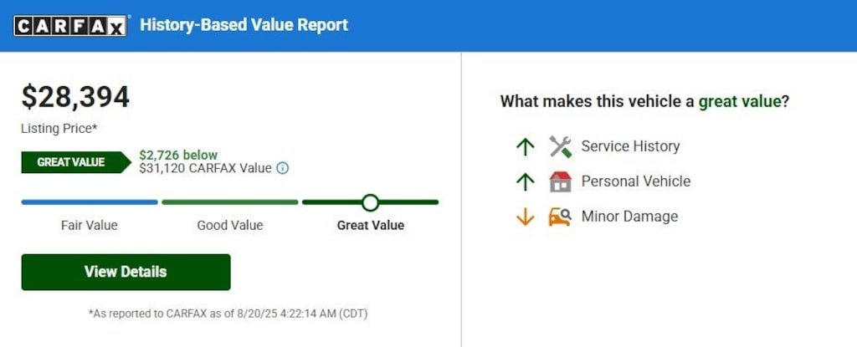This screenshot has width=857, height=347.
Task: Click the green up arrow beside Personal Vehicle
Action: click(x=526, y=181)
